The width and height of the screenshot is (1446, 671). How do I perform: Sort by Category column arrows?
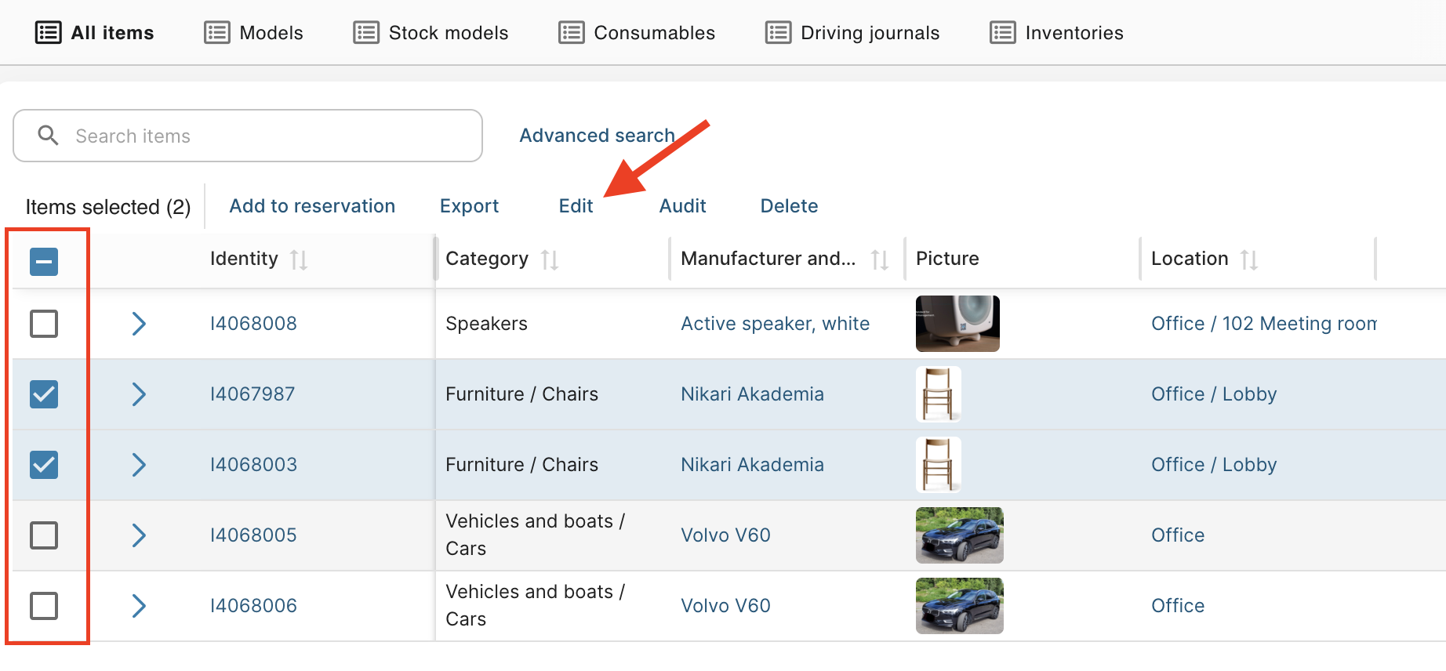(550, 259)
